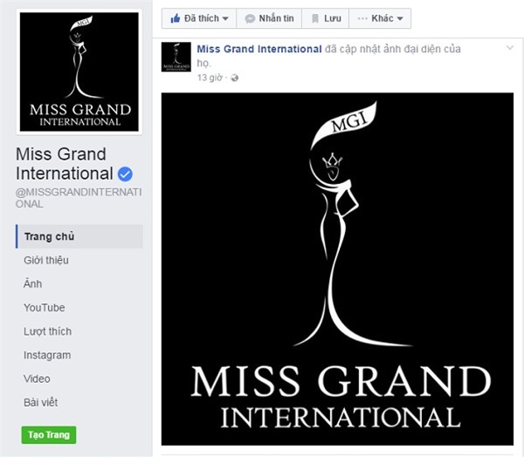Image resolution: width=524 pixels, height=457 pixels.
Task: Open the Giới thiệu section
Action: (46, 260)
